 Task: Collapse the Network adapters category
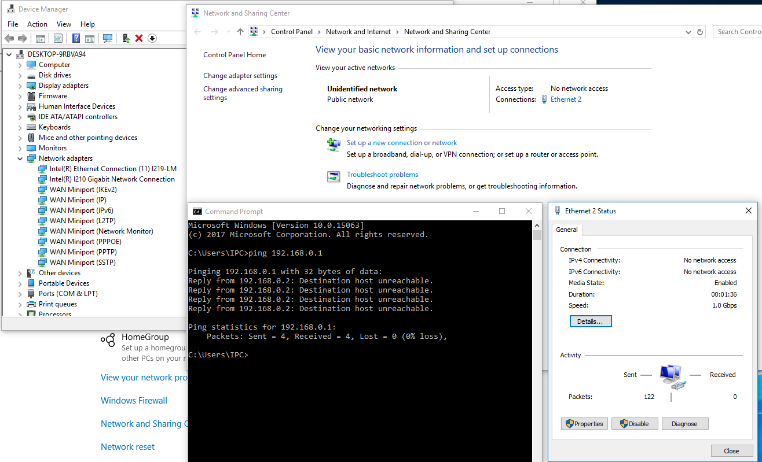pyautogui.click(x=20, y=158)
